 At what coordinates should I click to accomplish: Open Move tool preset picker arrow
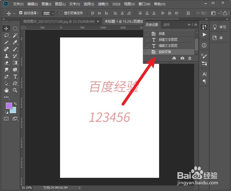tap(14, 13)
